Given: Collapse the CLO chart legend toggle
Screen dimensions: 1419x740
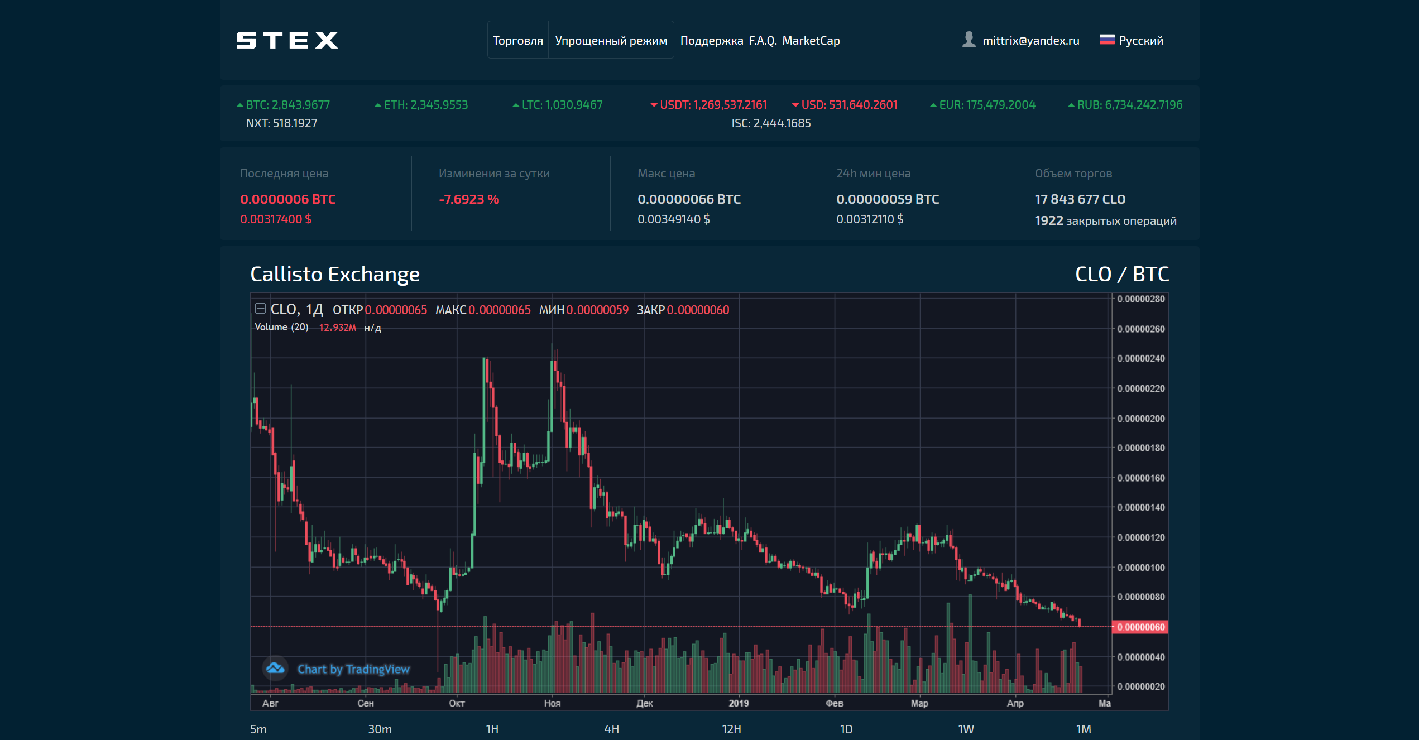Looking at the screenshot, I should [260, 309].
